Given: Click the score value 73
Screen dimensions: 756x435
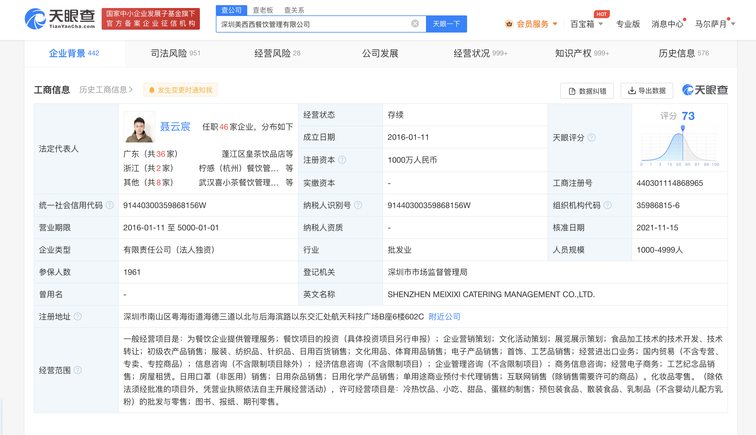Looking at the screenshot, I should point(688,116).
